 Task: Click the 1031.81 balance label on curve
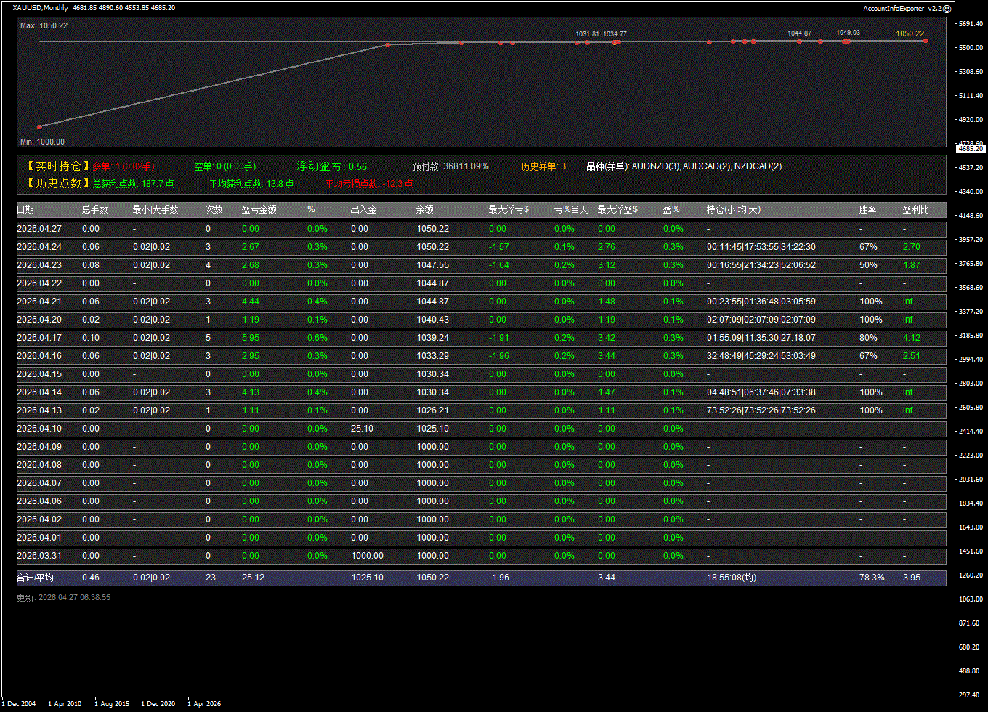[587, 33]
